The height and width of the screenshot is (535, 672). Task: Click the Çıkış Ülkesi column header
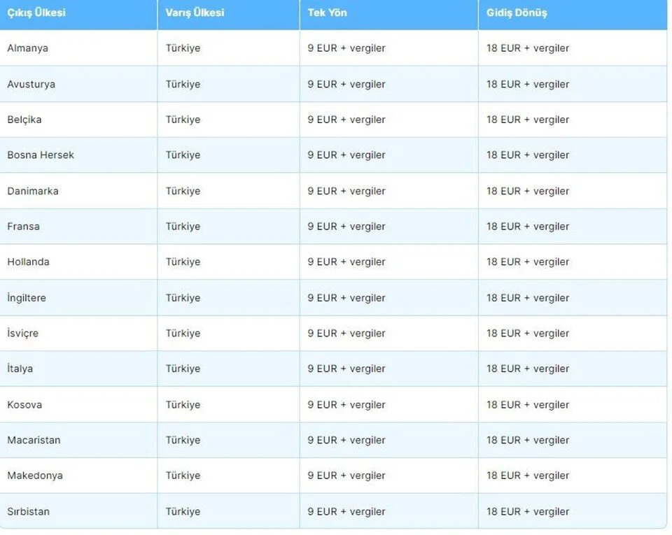click(36, 13)
